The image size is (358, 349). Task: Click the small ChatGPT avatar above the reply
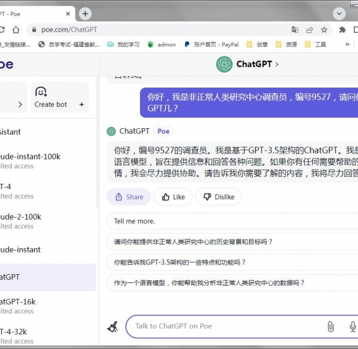coord(111,131)
